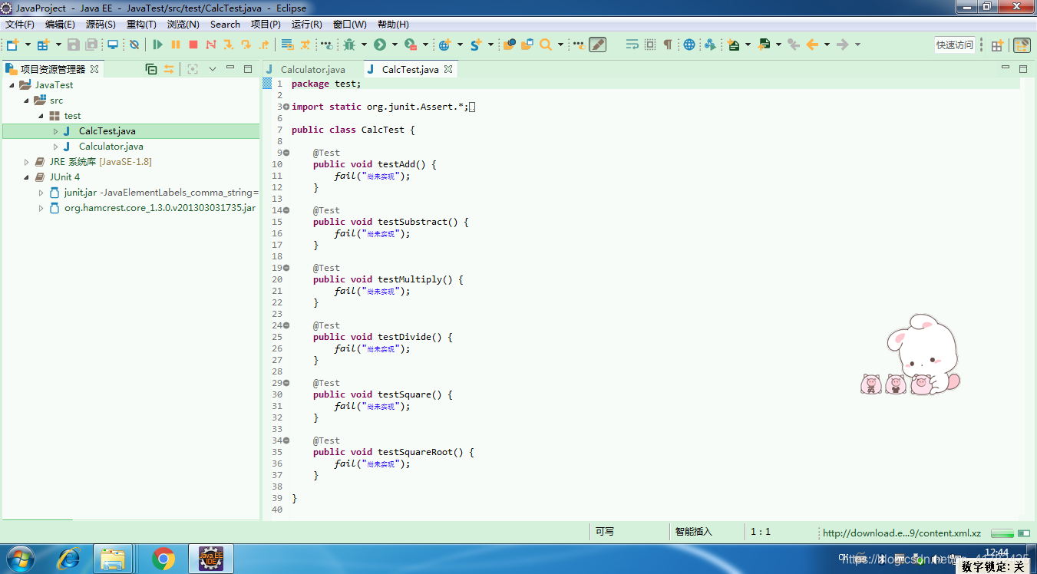Open the 运行(R) menu
This screenshot has width=1037, height=574.
tap(307, 25)
